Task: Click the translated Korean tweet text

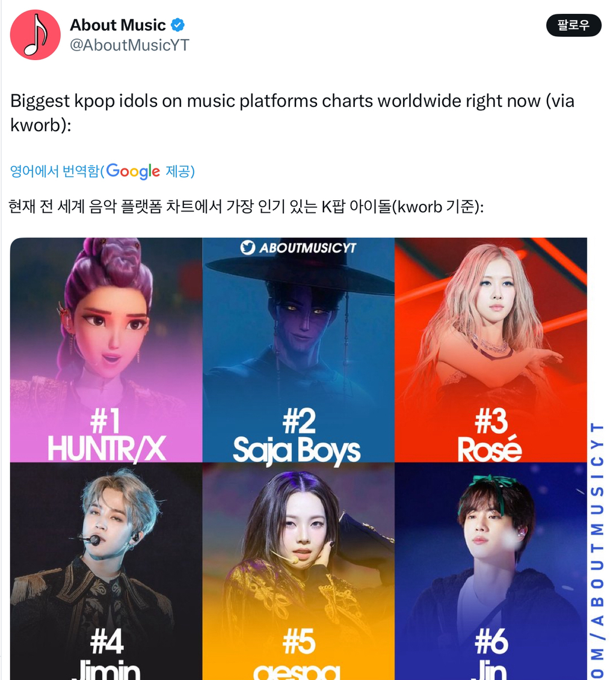Action: click(x=246, y=206)
